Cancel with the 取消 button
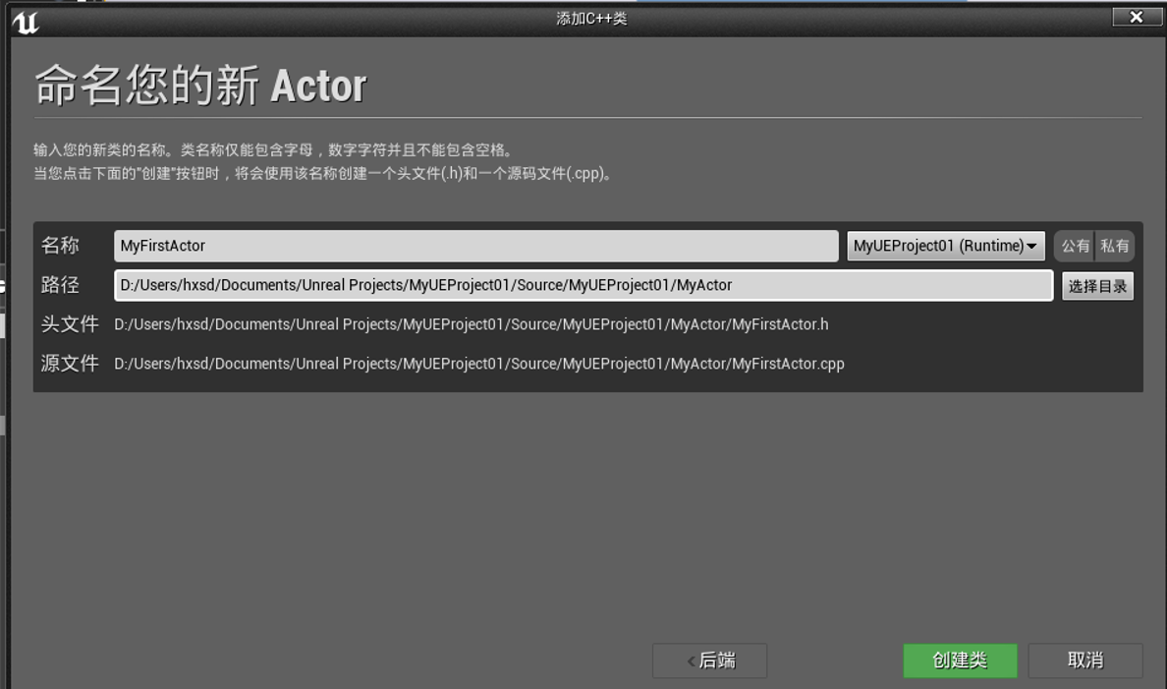This screenshot has height=689, width=1167. coord(1085,660)
